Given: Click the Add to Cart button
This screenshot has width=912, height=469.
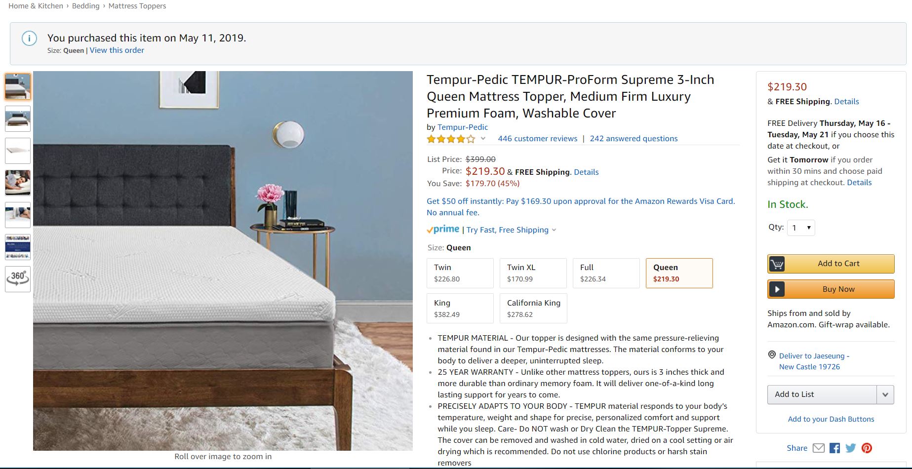Looking at the screenshot, I should tap(831, 264).
